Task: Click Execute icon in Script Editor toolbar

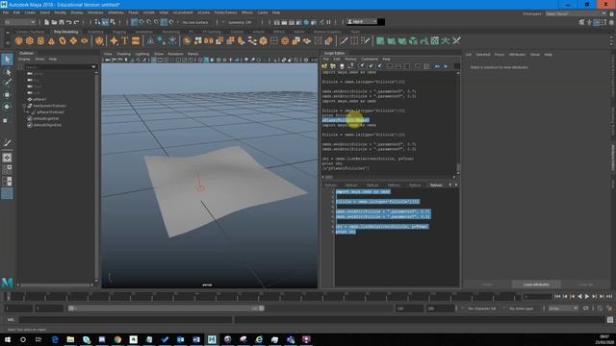Action: pos(446,66)
